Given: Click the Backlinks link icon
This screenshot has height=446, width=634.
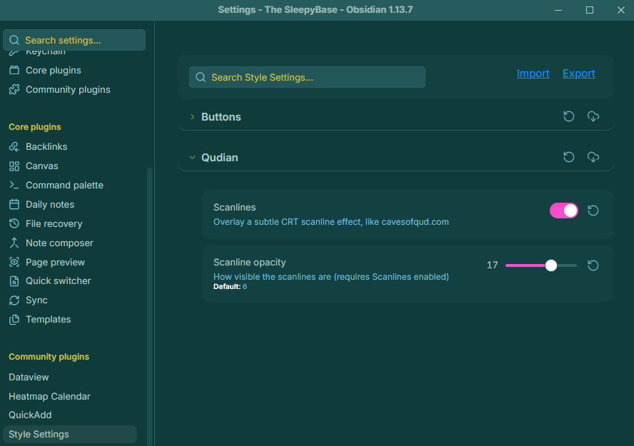Looking at the screenshot, I should (14, 147).
